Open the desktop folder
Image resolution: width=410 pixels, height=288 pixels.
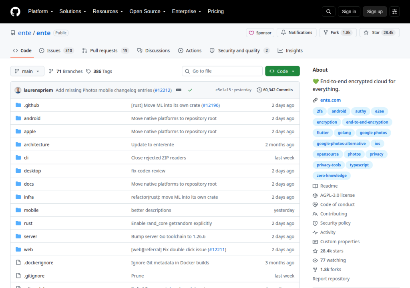pyautogui.click(x=32, y=171)
